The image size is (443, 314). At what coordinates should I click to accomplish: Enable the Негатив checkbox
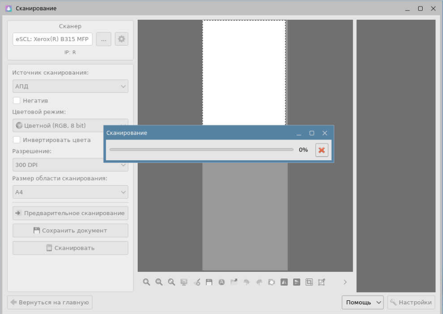pos(17,100)
